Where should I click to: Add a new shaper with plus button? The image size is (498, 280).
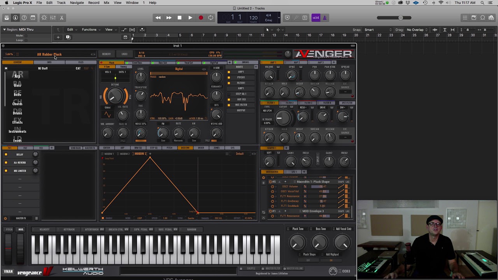[286, 148]
